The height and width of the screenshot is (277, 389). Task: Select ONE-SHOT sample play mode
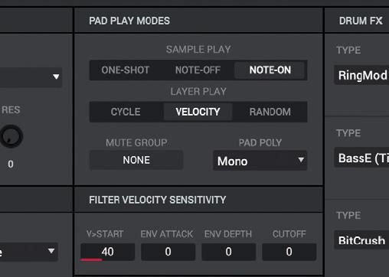[126, 70]
